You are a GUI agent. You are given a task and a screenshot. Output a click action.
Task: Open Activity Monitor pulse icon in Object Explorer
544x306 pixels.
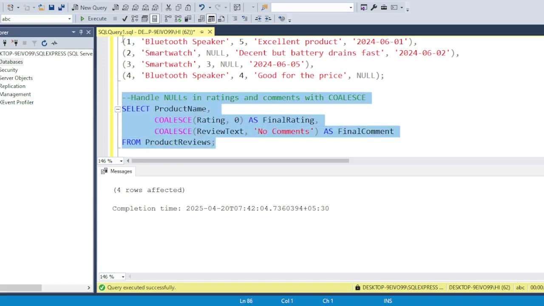point(54,43)
